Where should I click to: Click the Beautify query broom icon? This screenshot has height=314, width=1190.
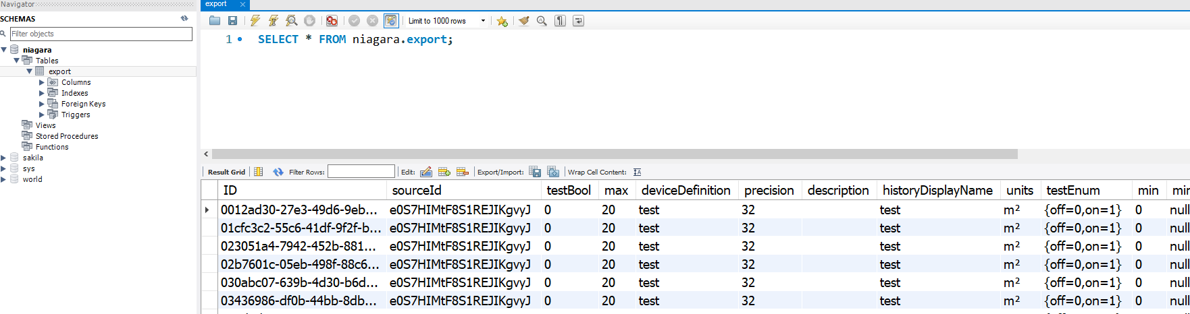(x=523, y=21)
